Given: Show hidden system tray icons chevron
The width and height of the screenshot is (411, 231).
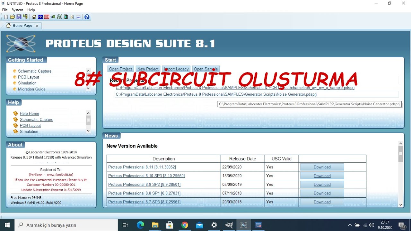Looking at the screenshot, I should [350, 225].
